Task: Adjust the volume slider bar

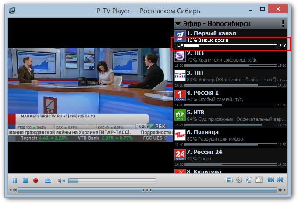Action: pyautogui.click(x=112, y=180)
